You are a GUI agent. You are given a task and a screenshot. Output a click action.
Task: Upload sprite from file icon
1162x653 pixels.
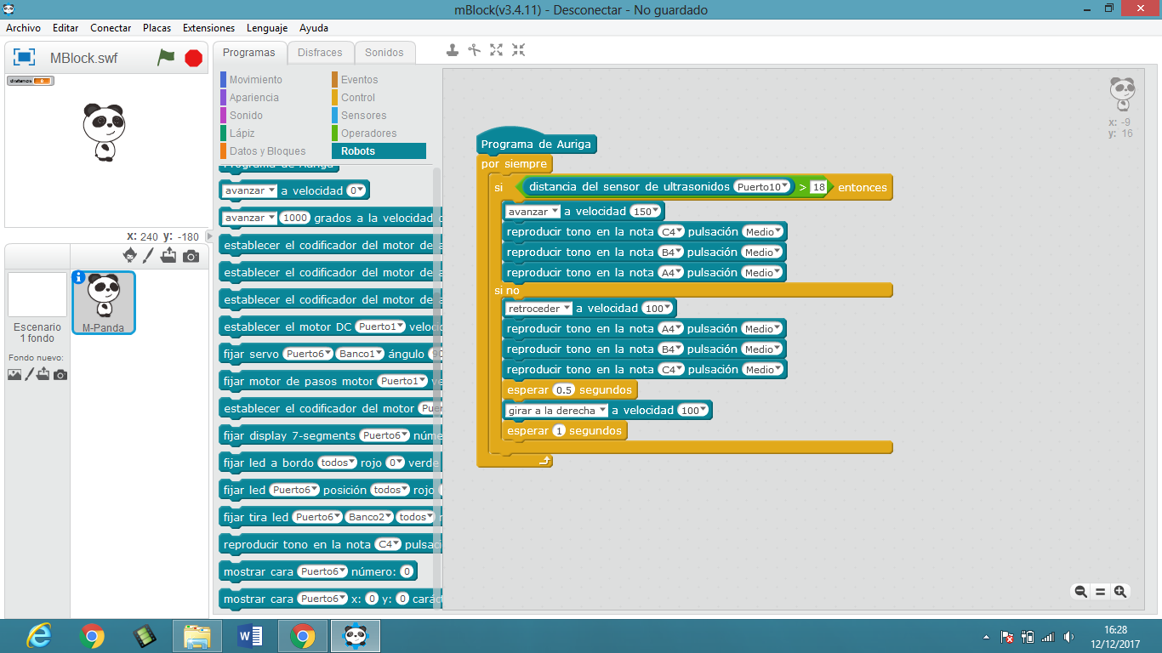tap(168, 255)
